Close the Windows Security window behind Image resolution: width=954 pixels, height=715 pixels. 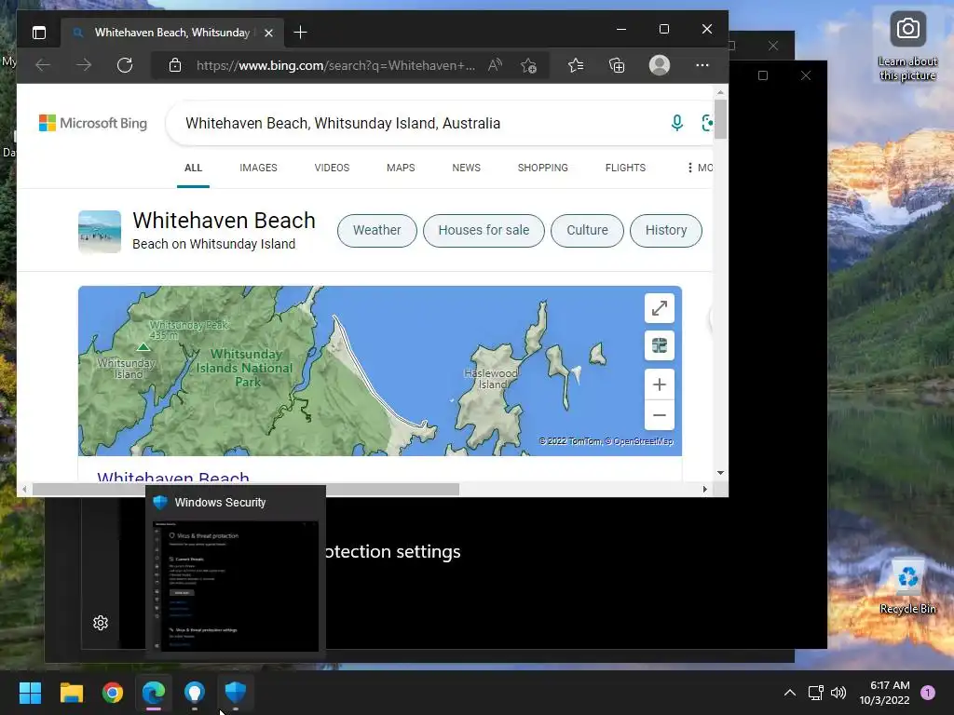(806, 75)
